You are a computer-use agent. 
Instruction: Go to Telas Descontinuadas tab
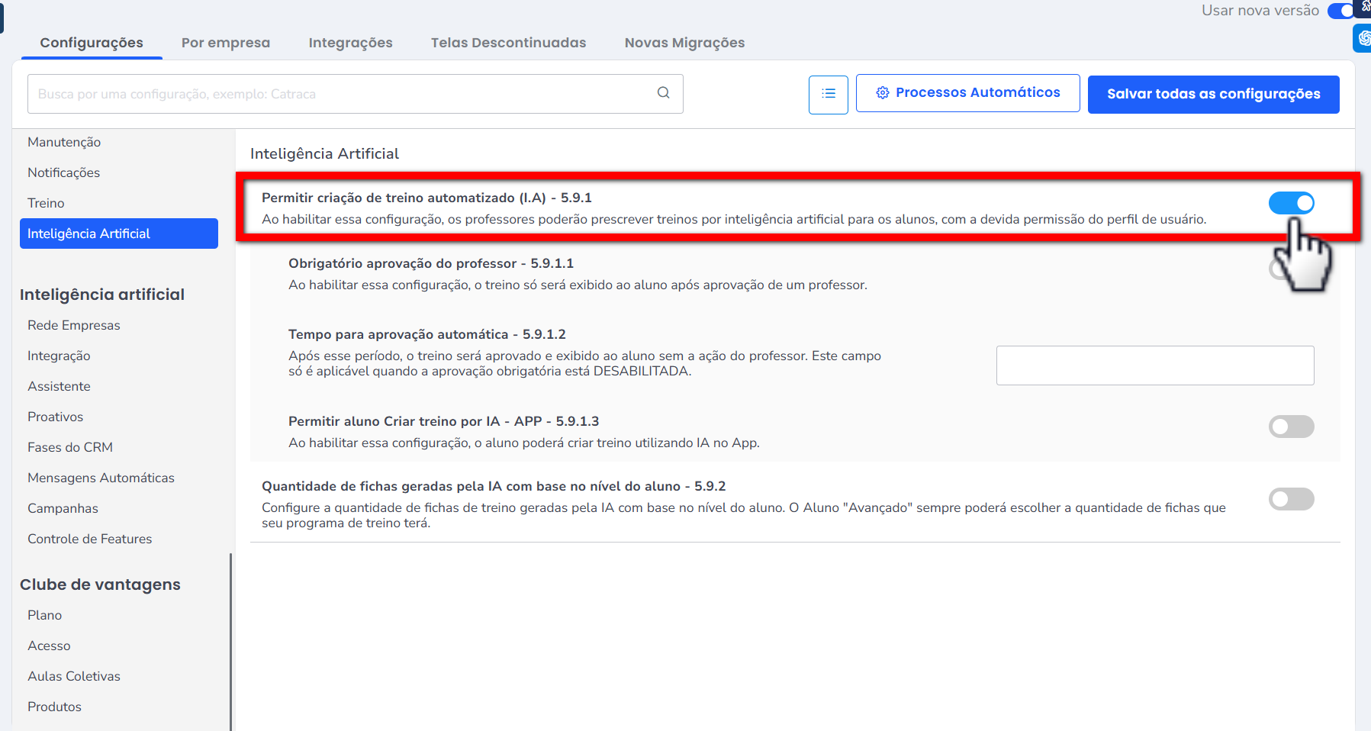508,43
